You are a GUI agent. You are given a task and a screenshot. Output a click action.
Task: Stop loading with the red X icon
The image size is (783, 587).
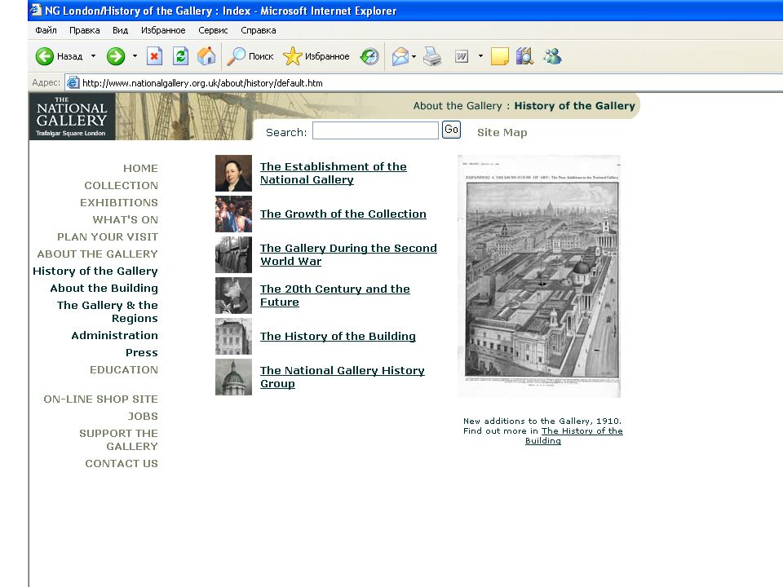pos(154,56)
